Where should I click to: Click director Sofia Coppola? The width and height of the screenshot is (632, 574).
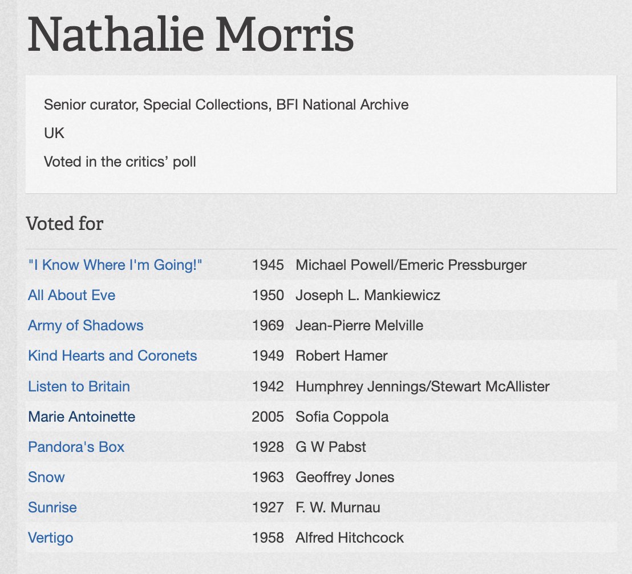342,417
